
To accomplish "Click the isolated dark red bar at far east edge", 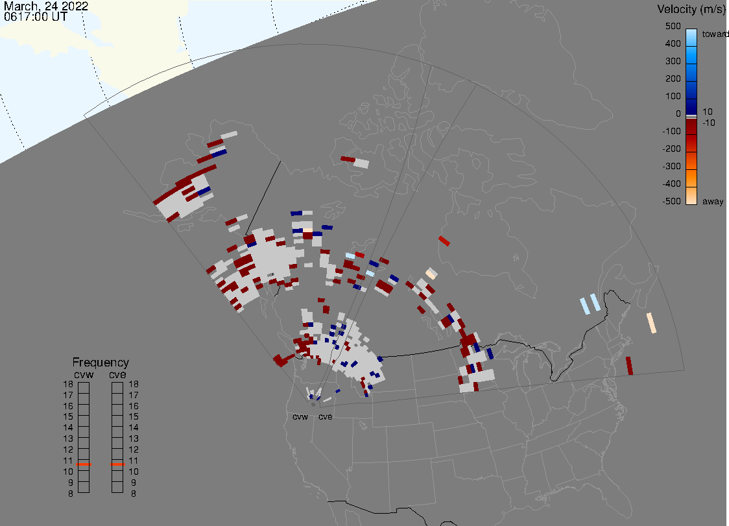I will pyautogui.click(x=629, y=365).
